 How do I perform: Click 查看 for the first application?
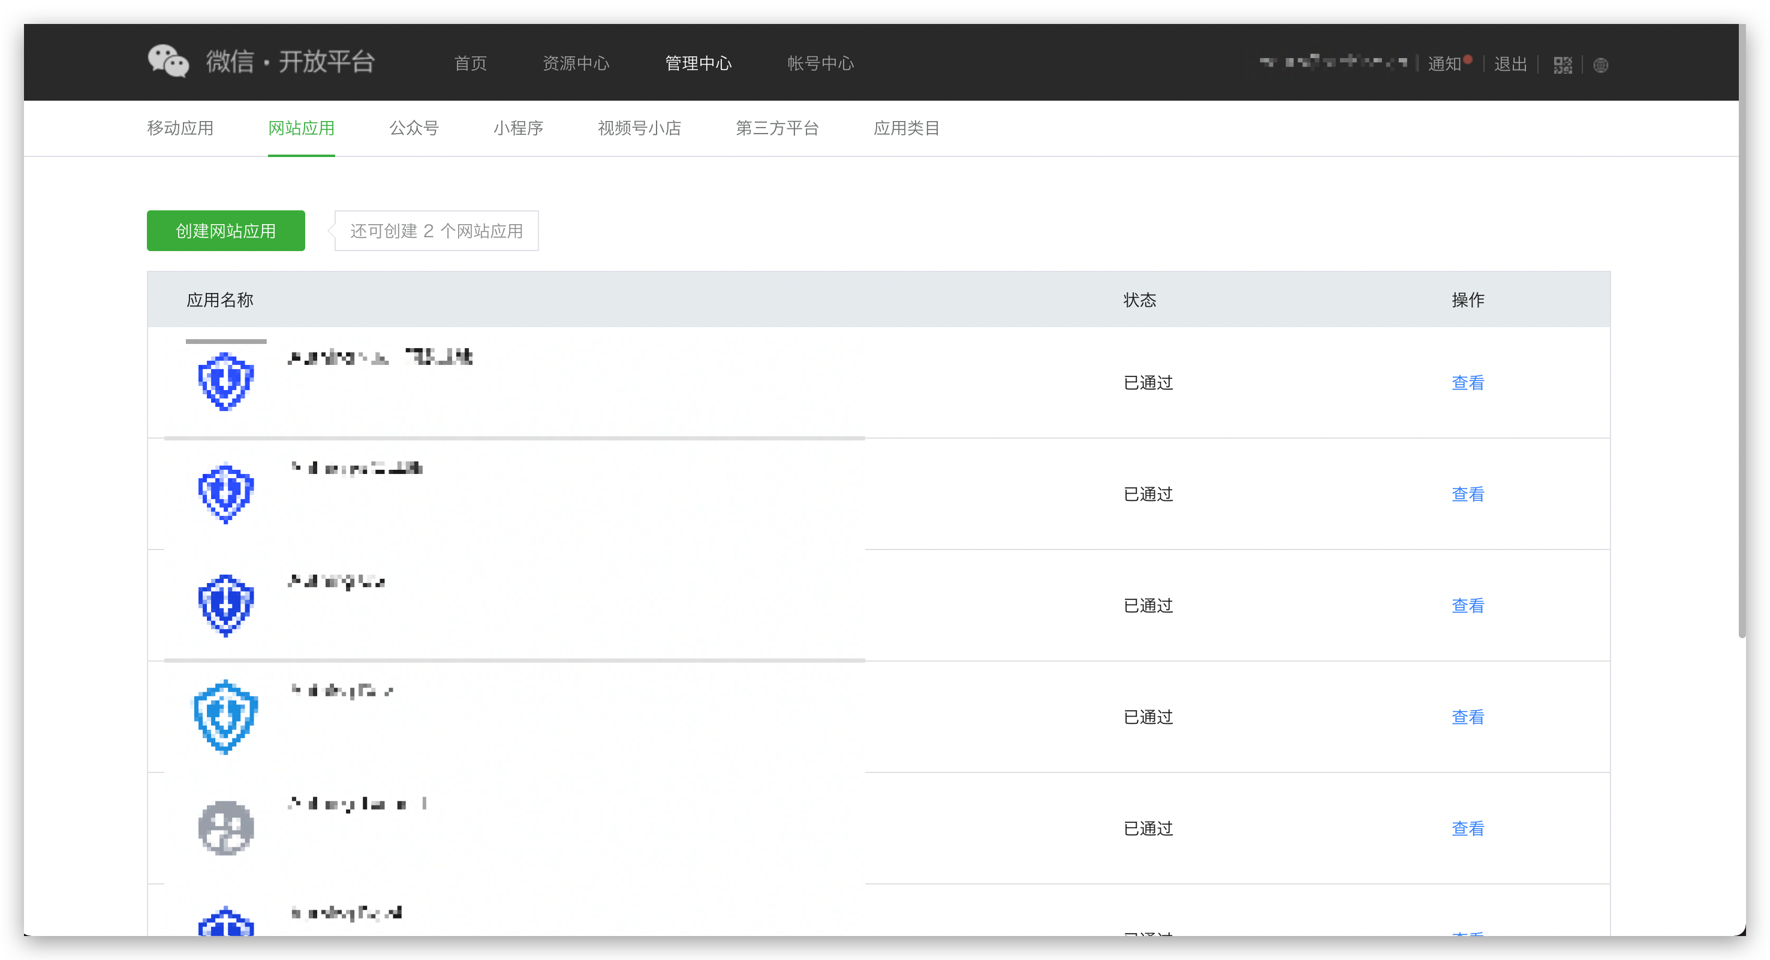1467,382
